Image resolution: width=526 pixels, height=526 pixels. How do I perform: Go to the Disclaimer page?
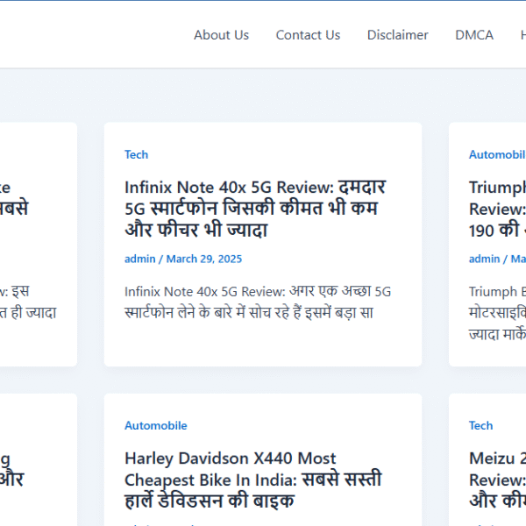click(x=397, y=35)
